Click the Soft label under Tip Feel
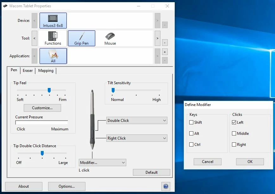The width and height of the screenshot is (275, 194). coord(20,100)
